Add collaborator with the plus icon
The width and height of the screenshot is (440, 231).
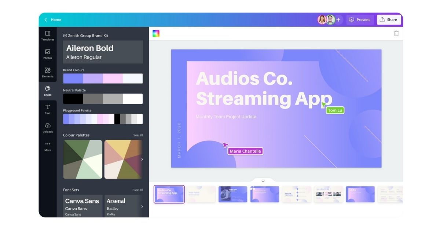(x=338, y=20)
